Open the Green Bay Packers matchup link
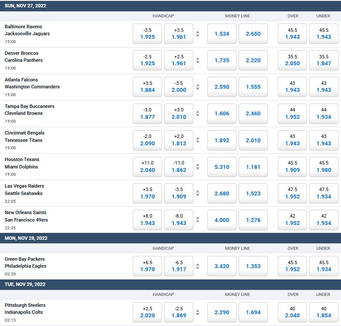This screenshot has height=326, width=341. click(25, 259)
